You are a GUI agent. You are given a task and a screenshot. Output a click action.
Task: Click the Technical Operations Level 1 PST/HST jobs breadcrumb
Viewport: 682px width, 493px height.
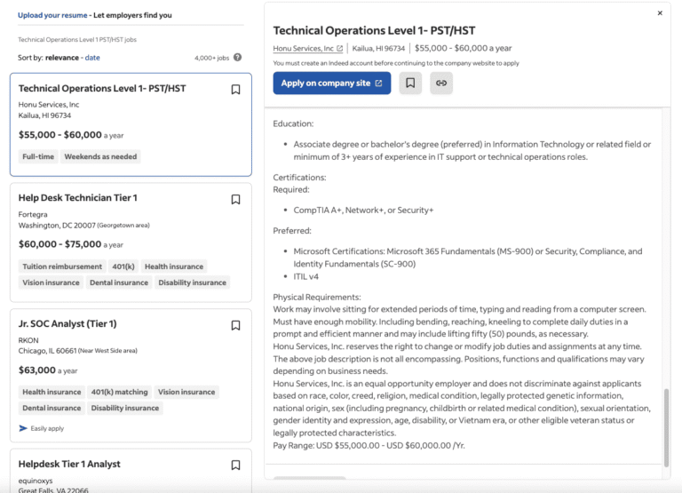pos(77,40)
